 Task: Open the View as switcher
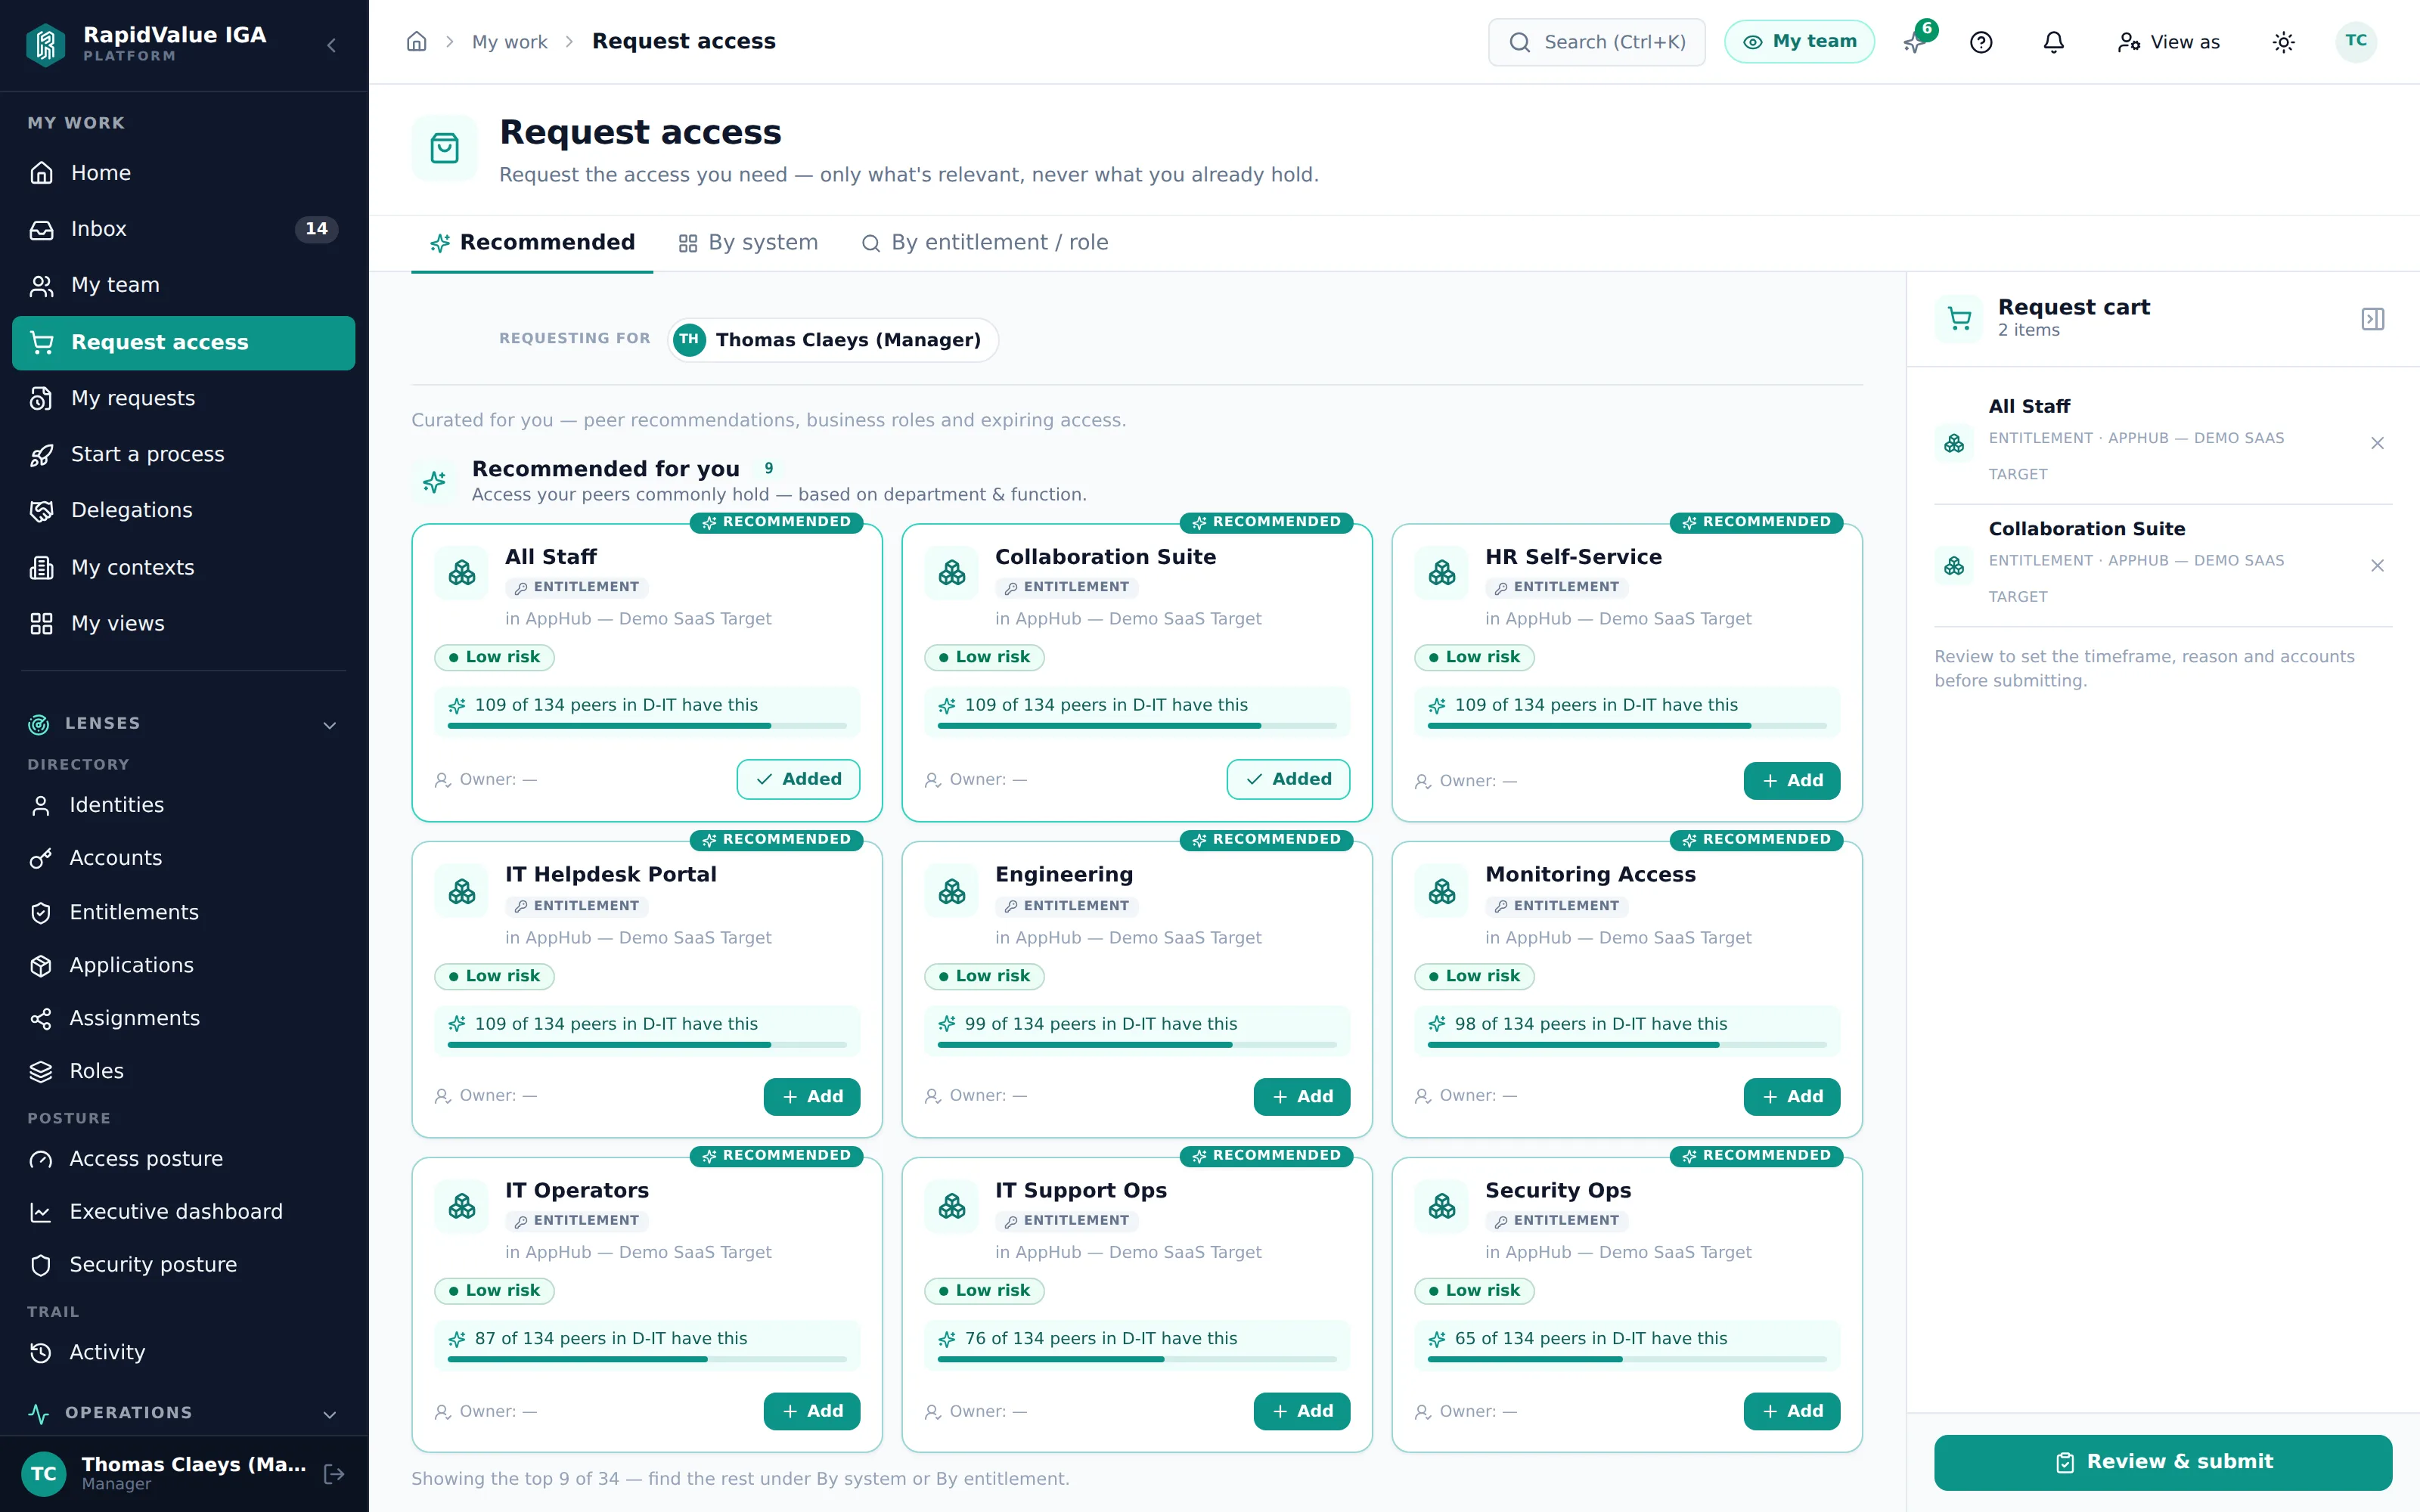tap(2168, 42)
